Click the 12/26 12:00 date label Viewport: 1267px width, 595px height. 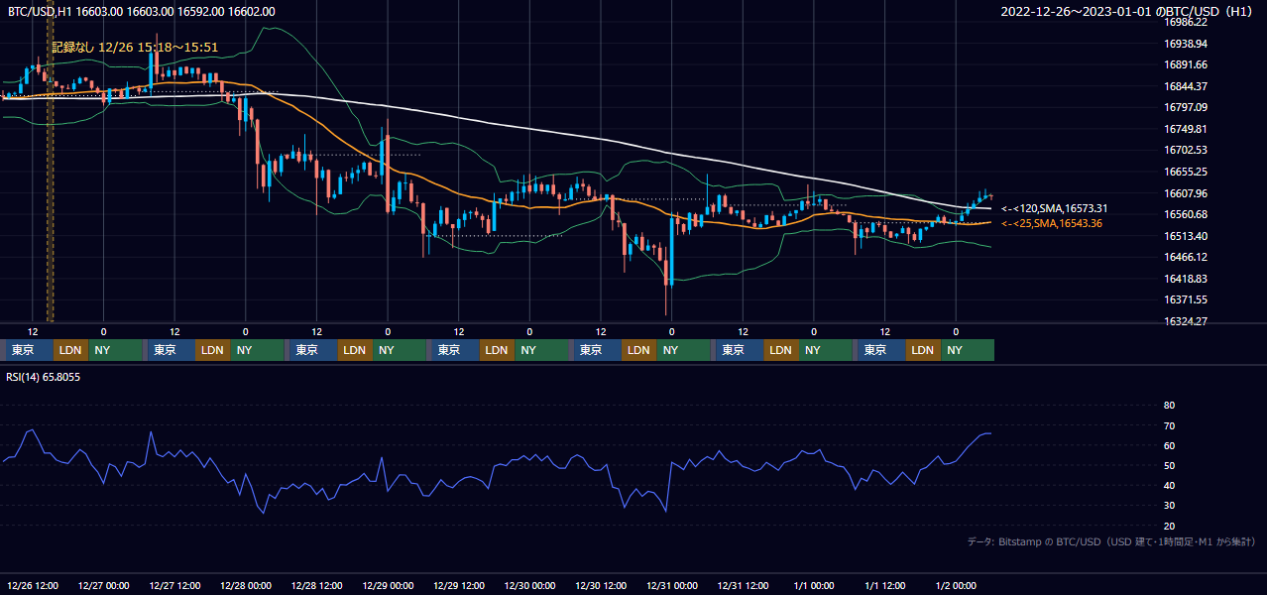click(33, 586)
